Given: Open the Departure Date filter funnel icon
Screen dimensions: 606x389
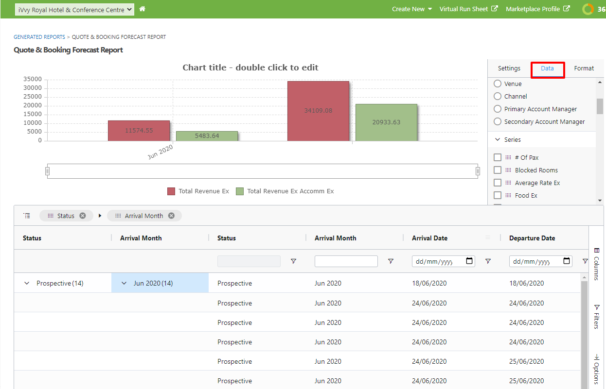Looking at the screenshot, I should [x=585, y=261].
